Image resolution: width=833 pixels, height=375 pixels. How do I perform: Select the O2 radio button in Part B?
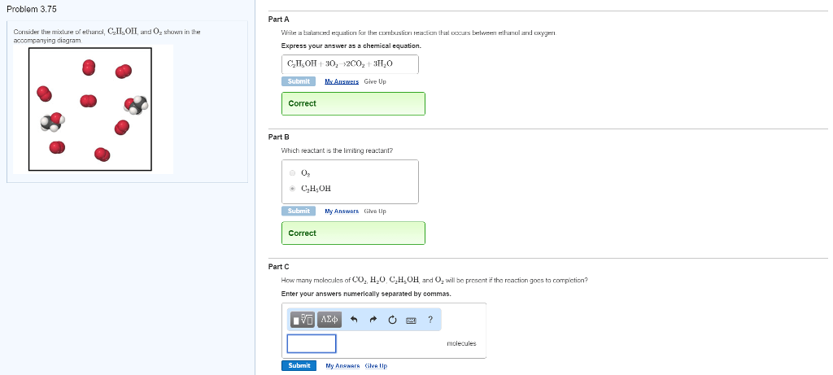tap(292, 172)
